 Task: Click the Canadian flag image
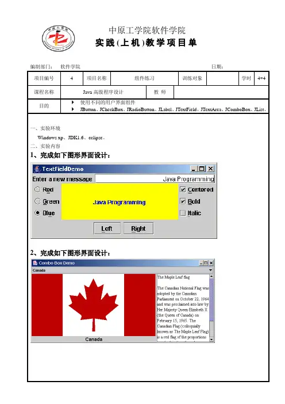[93, 305]
